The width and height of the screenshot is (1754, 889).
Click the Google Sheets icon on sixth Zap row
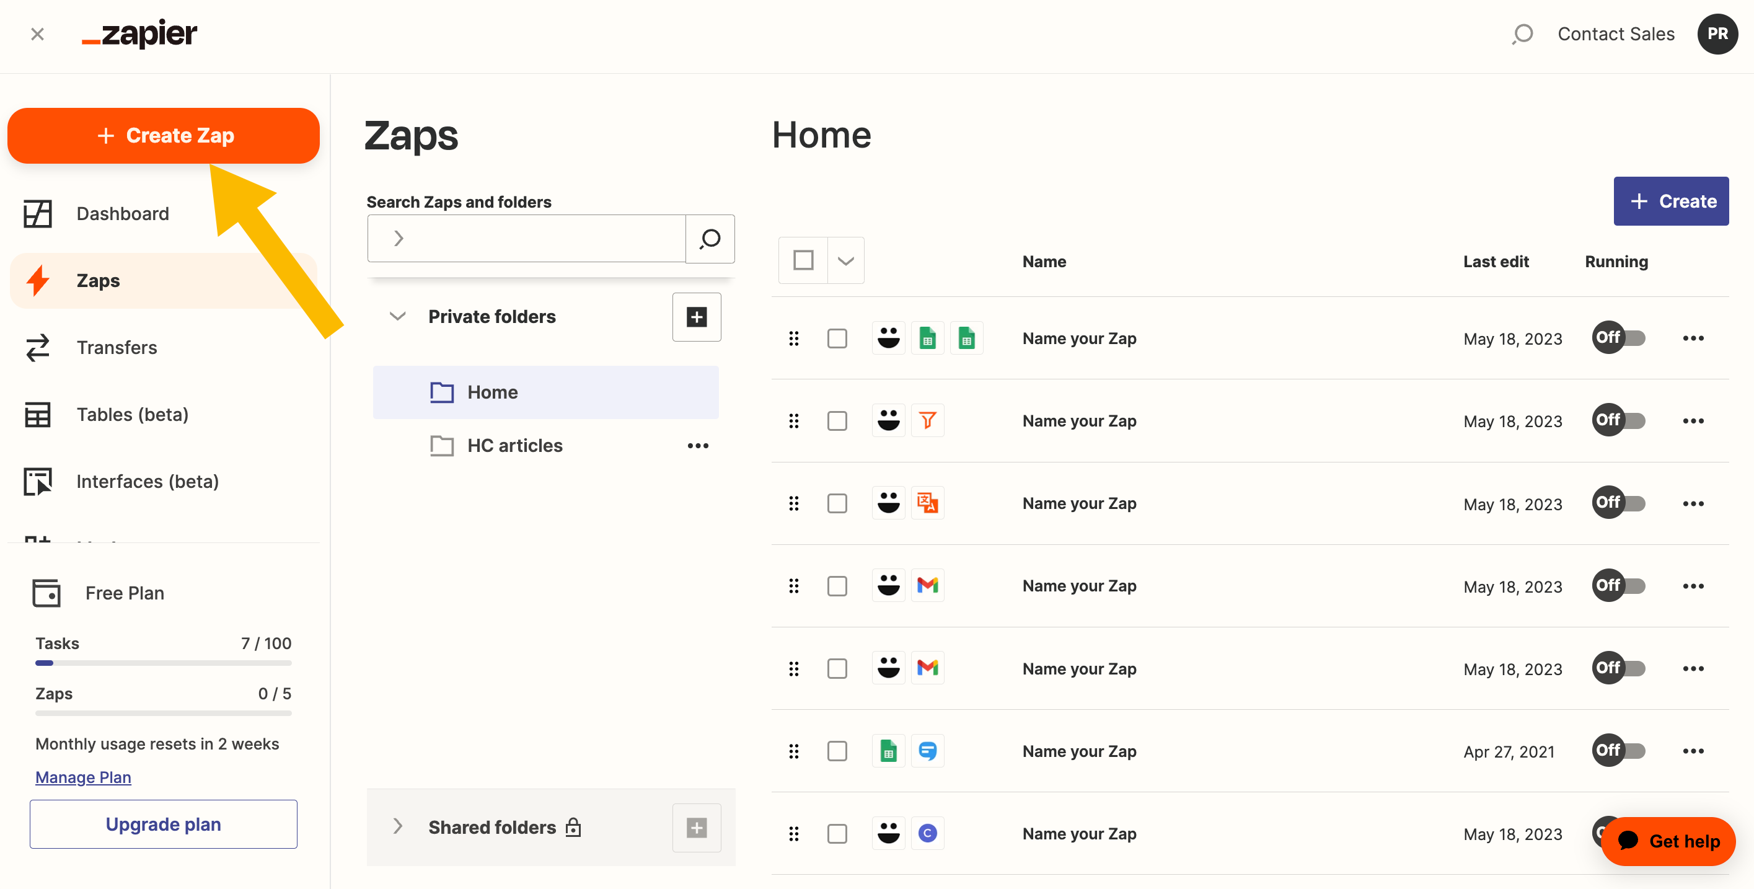(x=889, y=750)
